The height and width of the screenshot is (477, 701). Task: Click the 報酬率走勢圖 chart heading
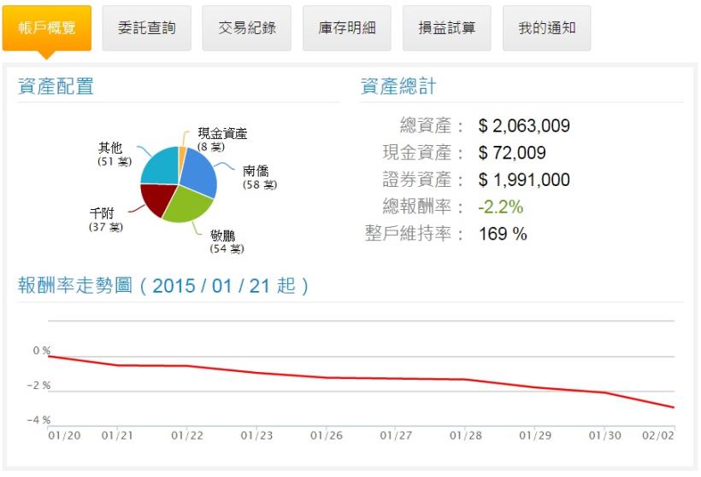pyautogui.click(x=163, y=286)
